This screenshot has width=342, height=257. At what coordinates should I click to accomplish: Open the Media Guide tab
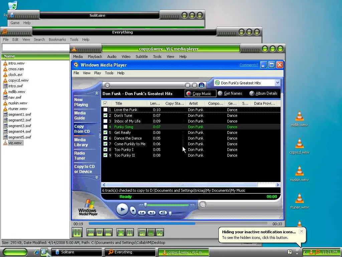[79, 115]
